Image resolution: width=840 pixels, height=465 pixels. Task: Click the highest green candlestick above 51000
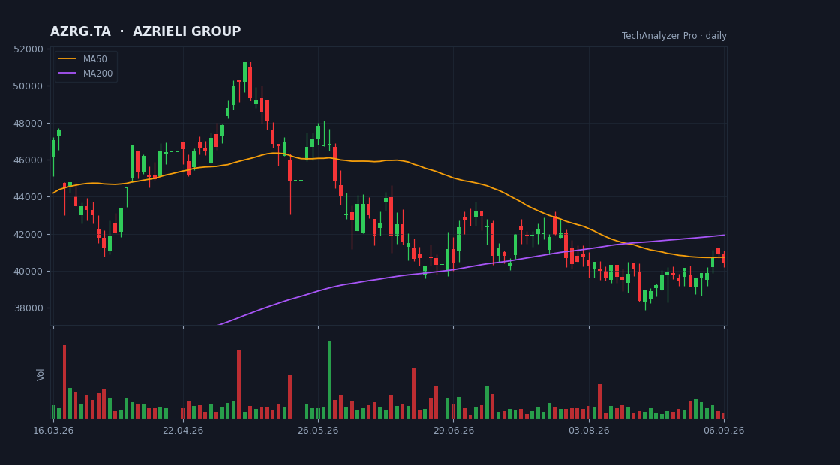click(244, 71)
